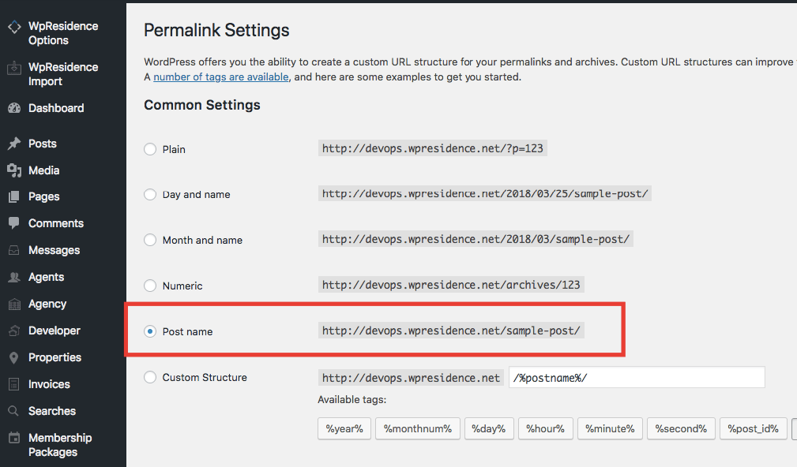797x467 pixels.
Task: Open Media via its library icon
Action: tap(16, 170)
